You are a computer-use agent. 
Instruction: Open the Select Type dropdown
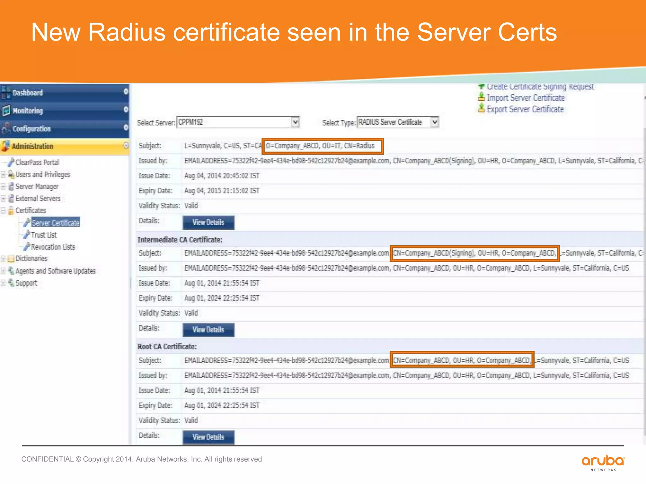435,122
